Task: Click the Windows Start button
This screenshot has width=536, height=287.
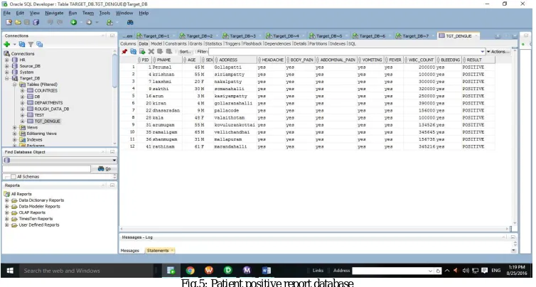Action: click(x=10, y=271)
